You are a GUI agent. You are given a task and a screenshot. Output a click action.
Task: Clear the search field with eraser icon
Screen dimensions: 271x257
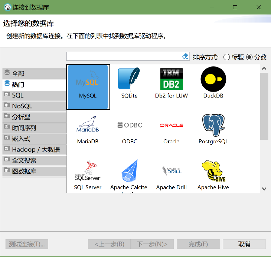(x=185, y=56)
